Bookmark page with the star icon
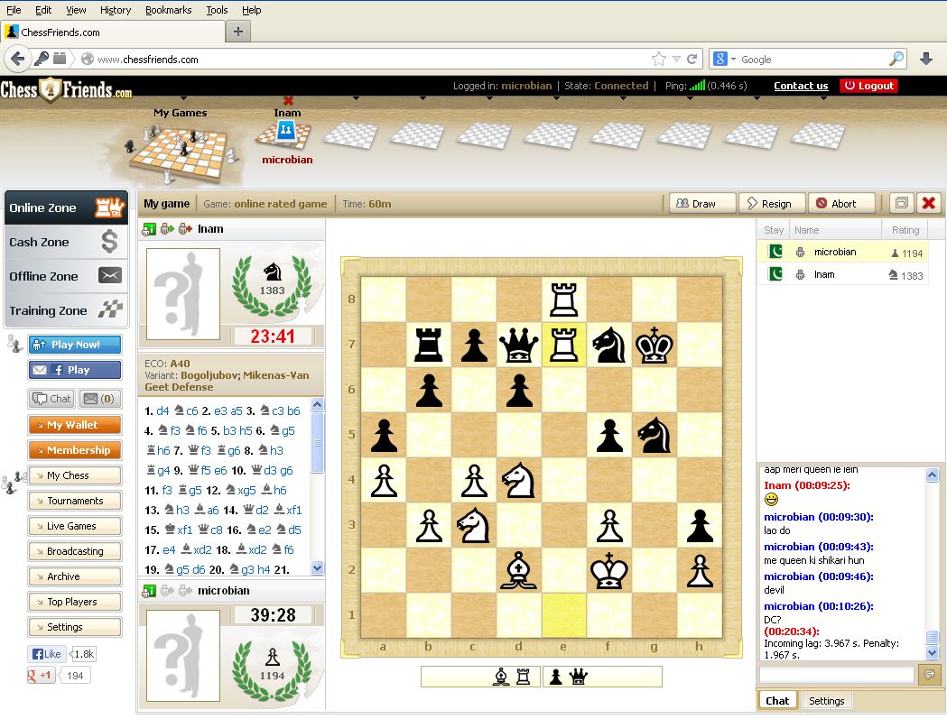The width and height of the screenshot is (947, 719). (x=659, y=59)
